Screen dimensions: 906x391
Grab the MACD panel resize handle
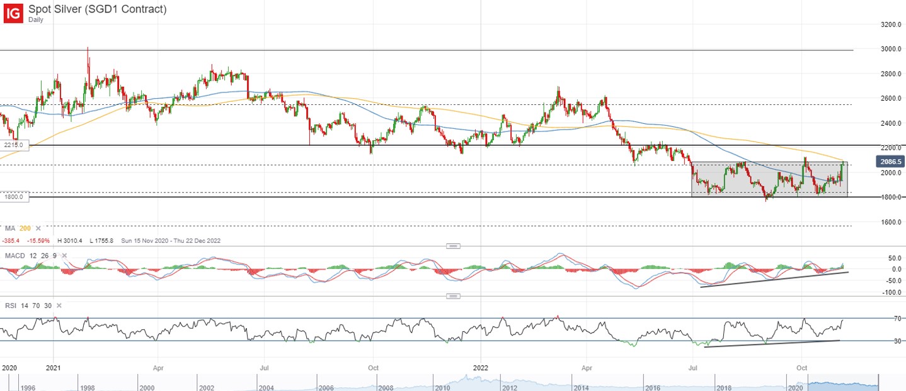tap(452, 245)
